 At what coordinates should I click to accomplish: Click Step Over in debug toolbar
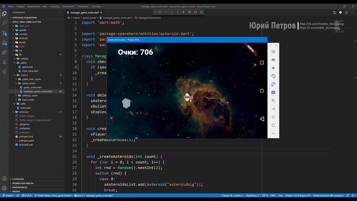click(x=166, y=12)
